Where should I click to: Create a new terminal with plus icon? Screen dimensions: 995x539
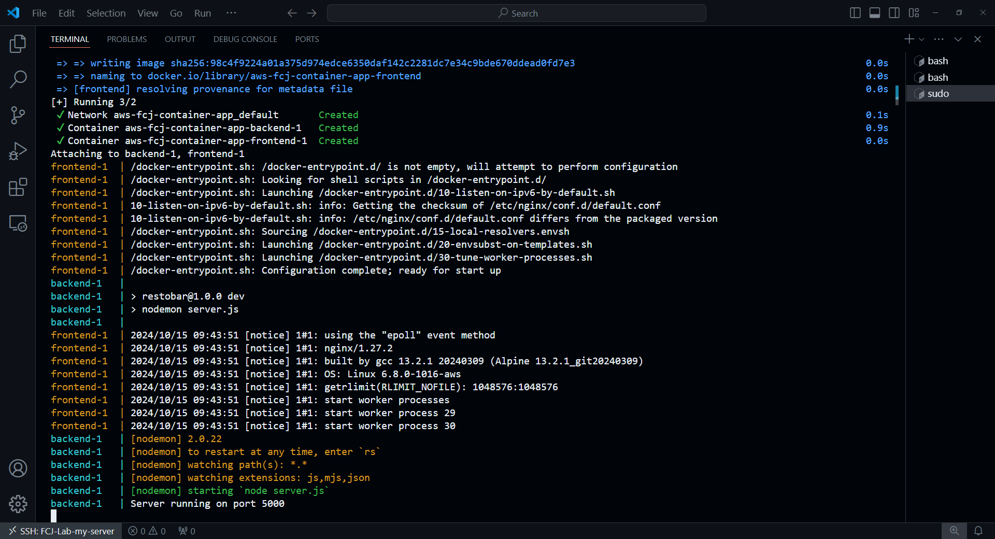(x=909, y=39)
